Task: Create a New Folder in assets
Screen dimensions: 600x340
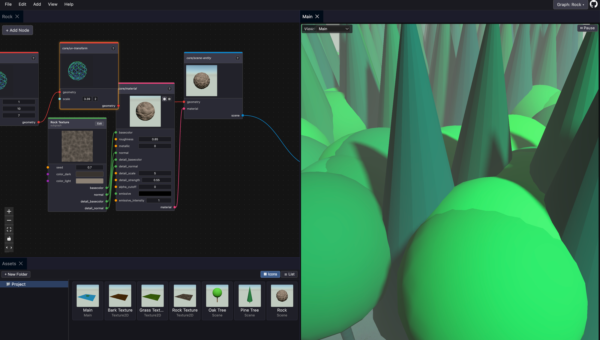Action: [x=16, y=274]
